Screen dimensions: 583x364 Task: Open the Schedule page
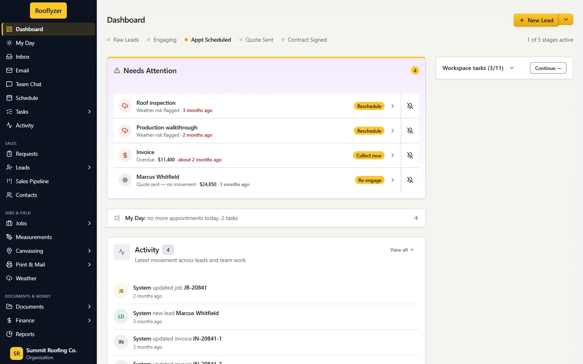click(x=48, y=98)
